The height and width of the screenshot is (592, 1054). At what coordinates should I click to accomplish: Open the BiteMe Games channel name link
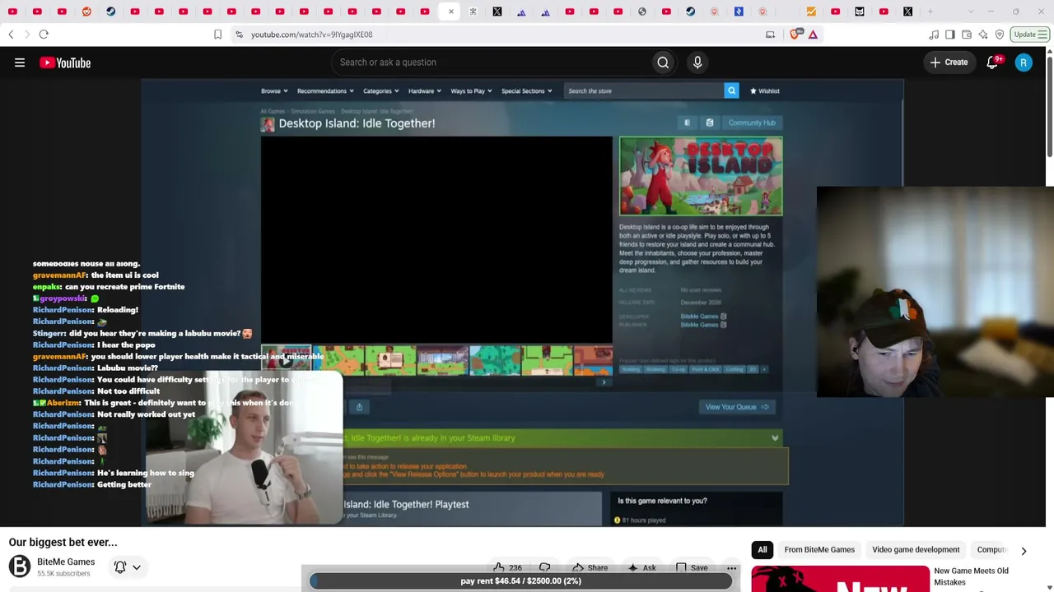(66, 562)
